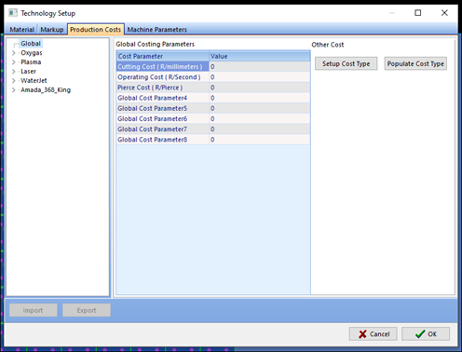
Task: Edit Global Cost Parameter7 value cell
Action: (260, 129)
